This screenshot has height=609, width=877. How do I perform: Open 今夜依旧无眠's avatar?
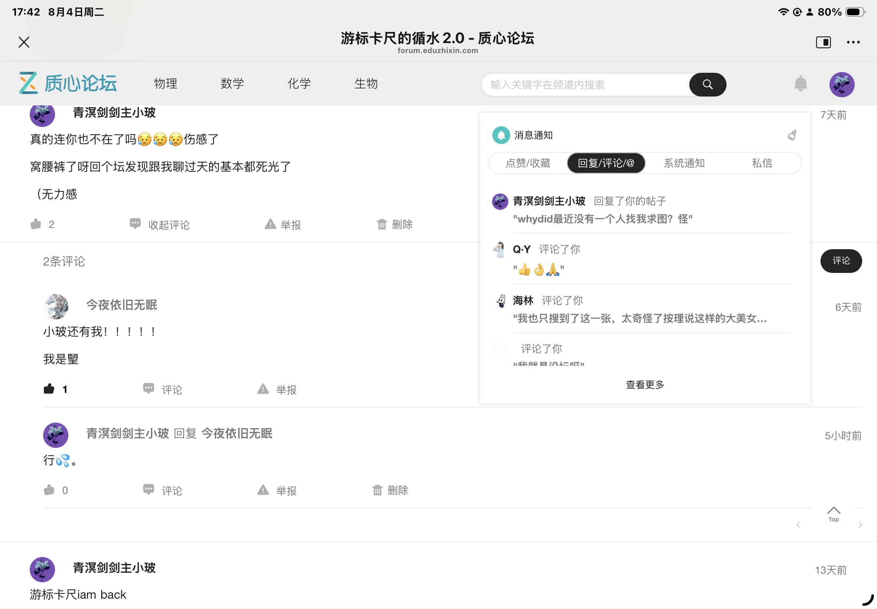point(56,306)
